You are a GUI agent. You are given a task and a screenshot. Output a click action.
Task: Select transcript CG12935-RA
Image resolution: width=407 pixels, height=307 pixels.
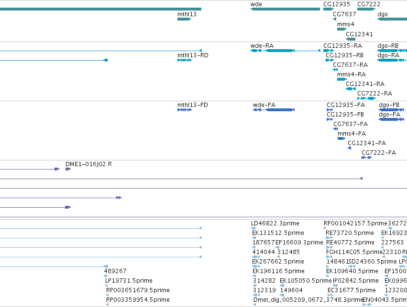pyautogui.click(x=329, y=51)
